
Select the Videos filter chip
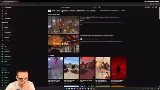pyautogui.click(x=58, y=10)
